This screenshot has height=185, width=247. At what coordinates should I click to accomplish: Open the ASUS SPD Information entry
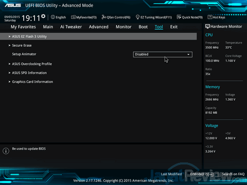point(29,73)
